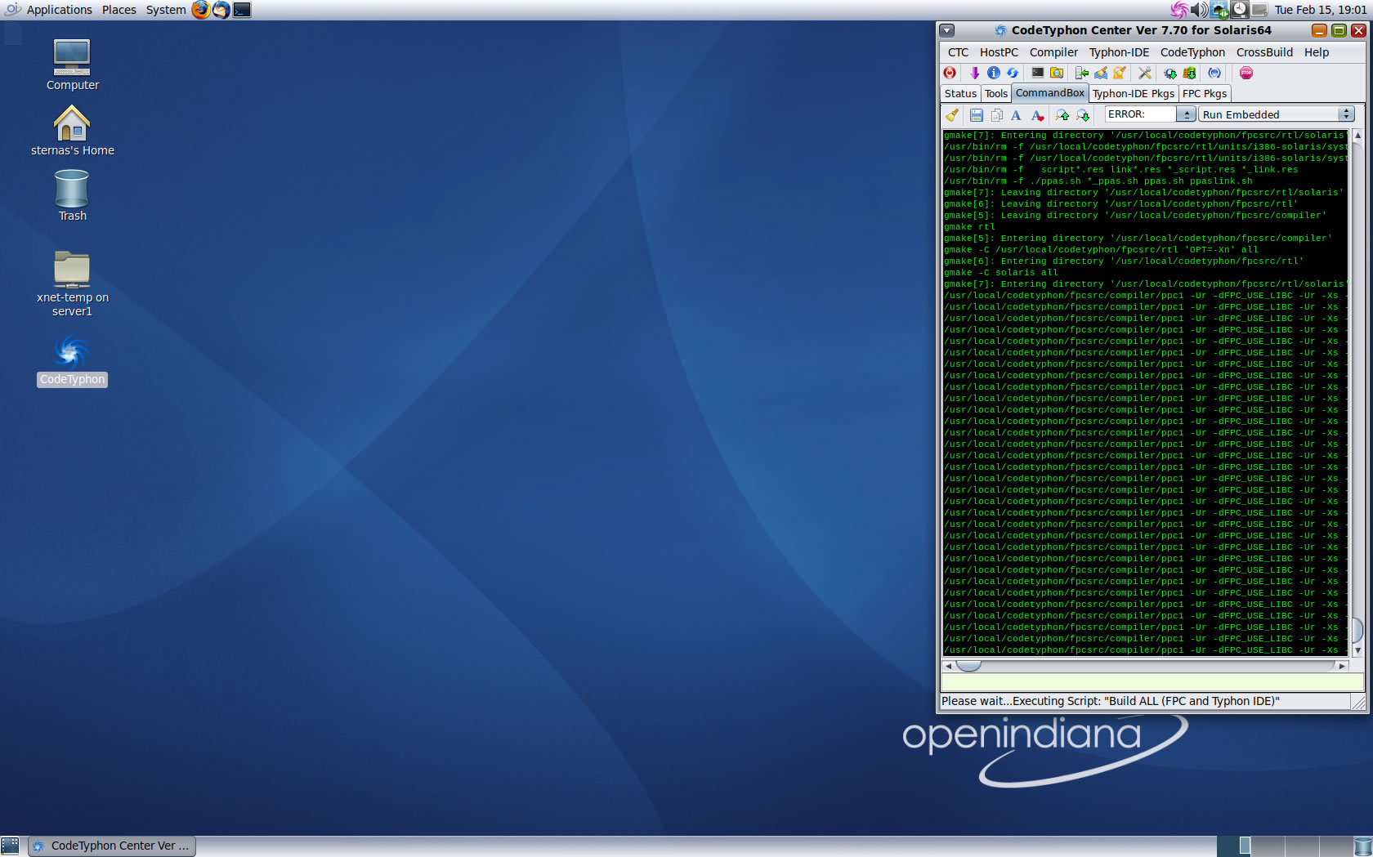Click the horizontal scrollbar right arrow
This screenshot has height=857, width=1373.
[1342, 666]
